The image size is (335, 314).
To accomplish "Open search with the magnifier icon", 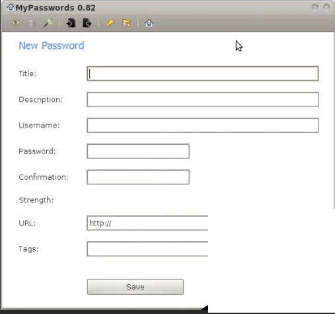I will pyautogui.click(x=48, y=22).
